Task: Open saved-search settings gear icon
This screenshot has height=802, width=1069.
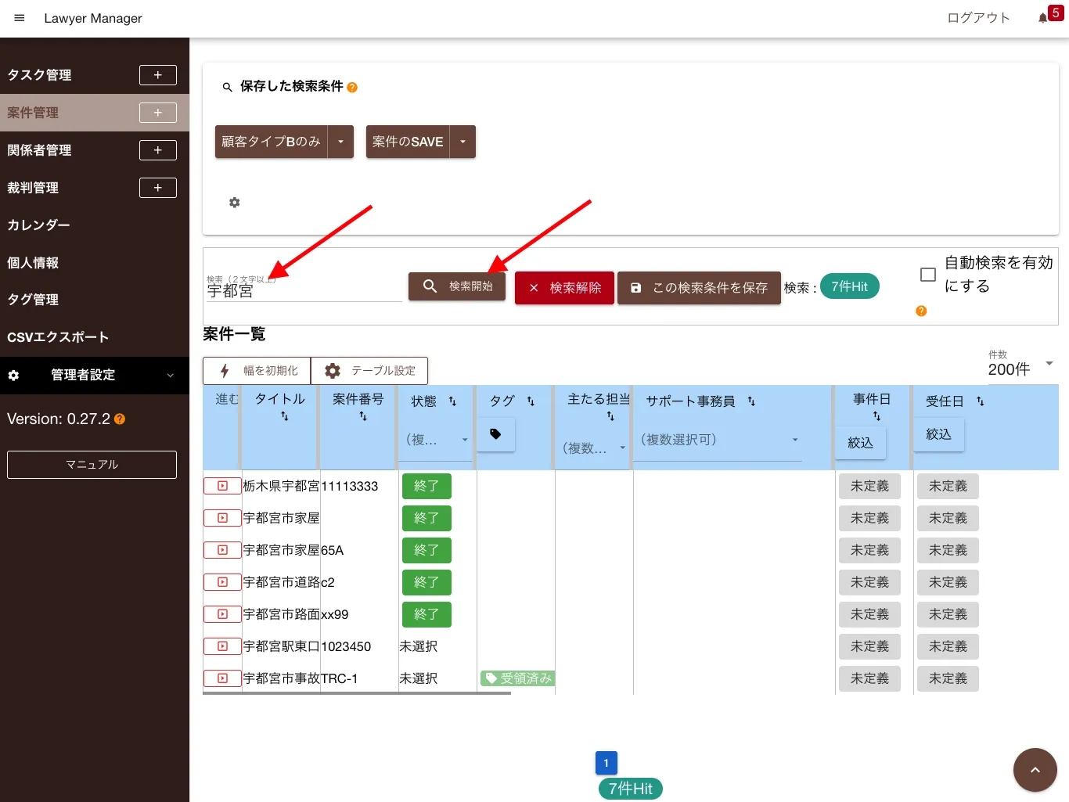Action: click(x=234, y=203)
